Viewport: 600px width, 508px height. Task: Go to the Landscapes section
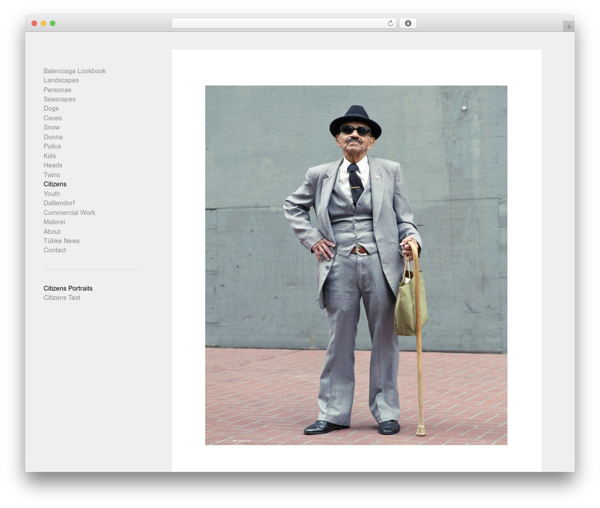pos(61,80)
